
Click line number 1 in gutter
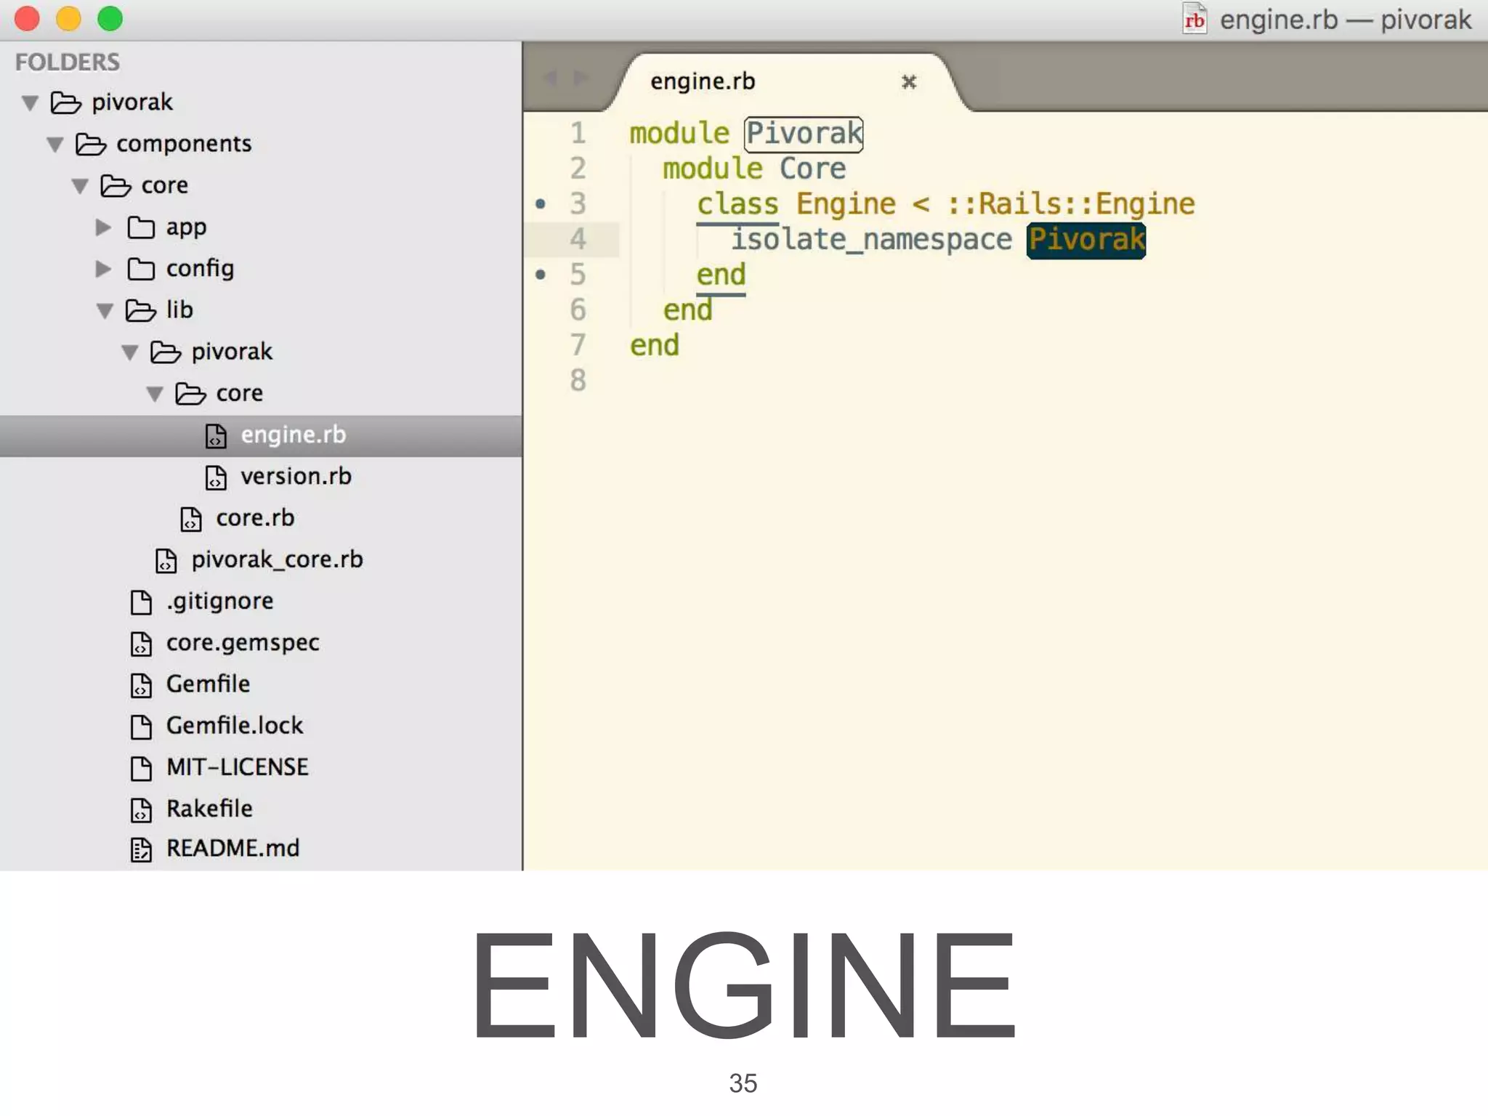point(578,134)
